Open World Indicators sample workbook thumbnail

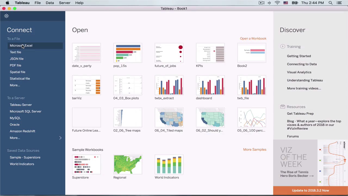click(x=169, y=164)
